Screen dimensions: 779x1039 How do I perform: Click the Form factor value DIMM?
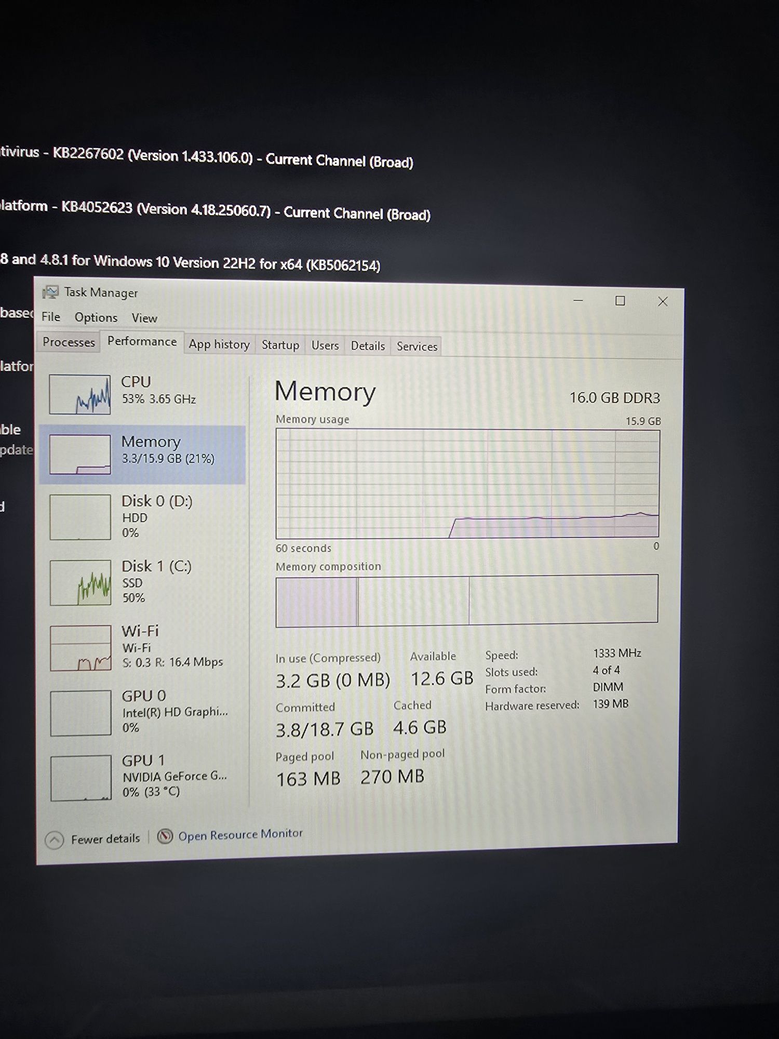point(608,687)
